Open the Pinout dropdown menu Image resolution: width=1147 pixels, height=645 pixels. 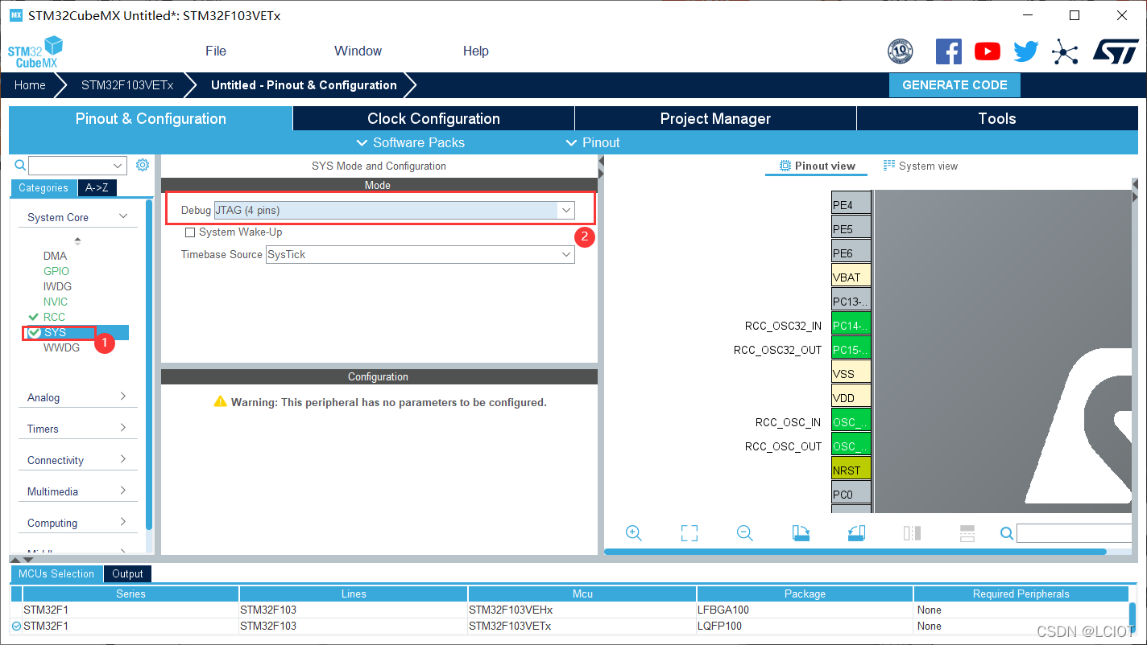(592, 142)
